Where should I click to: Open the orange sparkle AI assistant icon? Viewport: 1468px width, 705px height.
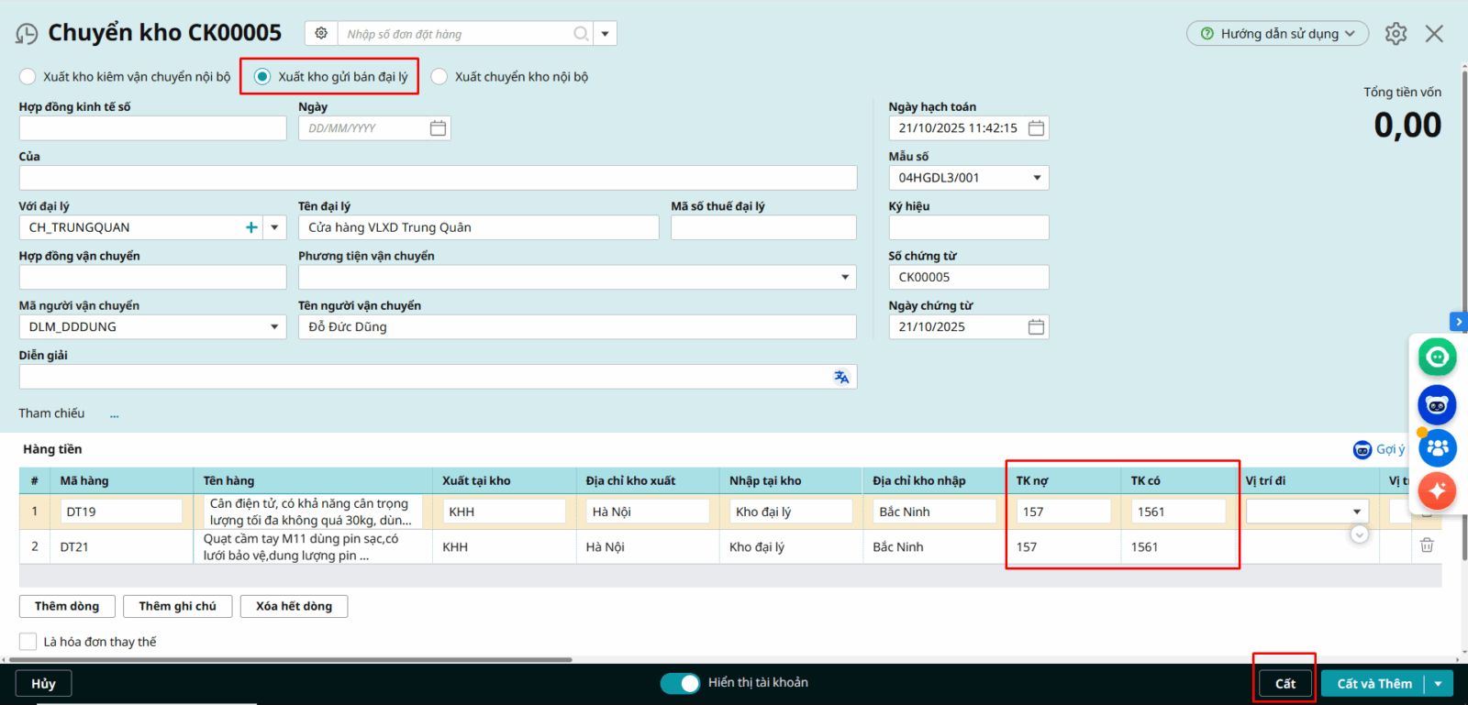[x=1437, y=490]
